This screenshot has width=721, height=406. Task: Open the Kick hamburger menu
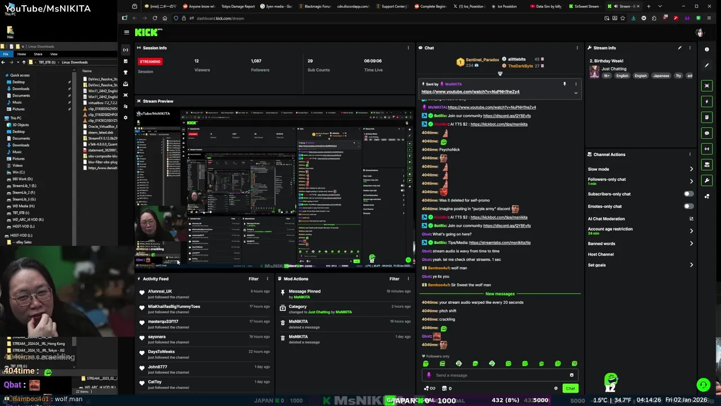(126, 33)
